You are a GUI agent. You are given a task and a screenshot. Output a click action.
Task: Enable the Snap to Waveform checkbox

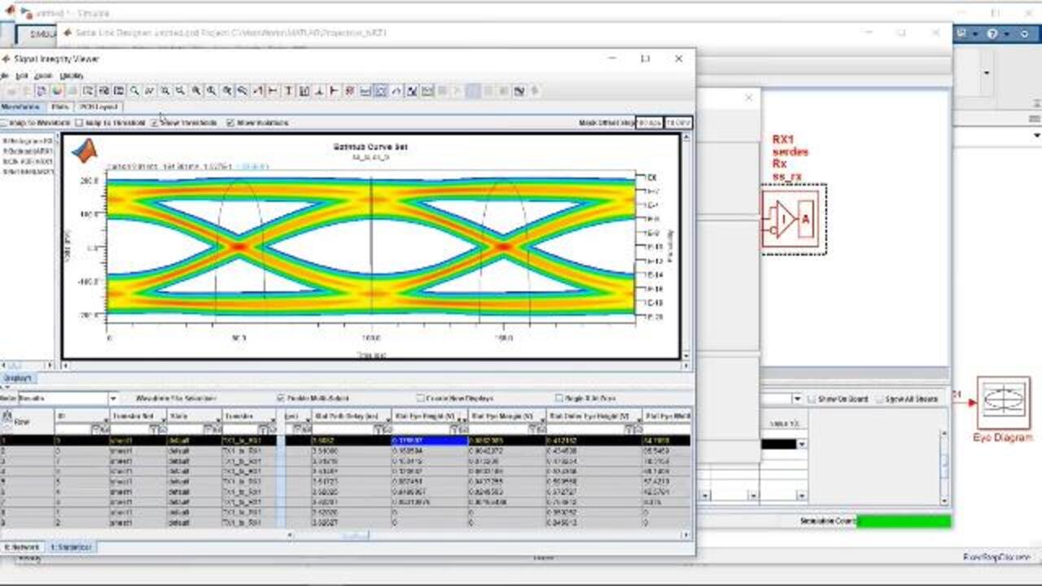(x=3, y=123)
